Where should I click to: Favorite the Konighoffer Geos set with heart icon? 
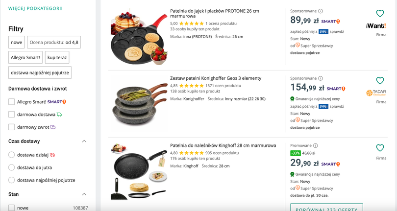[x=380, y=81]
